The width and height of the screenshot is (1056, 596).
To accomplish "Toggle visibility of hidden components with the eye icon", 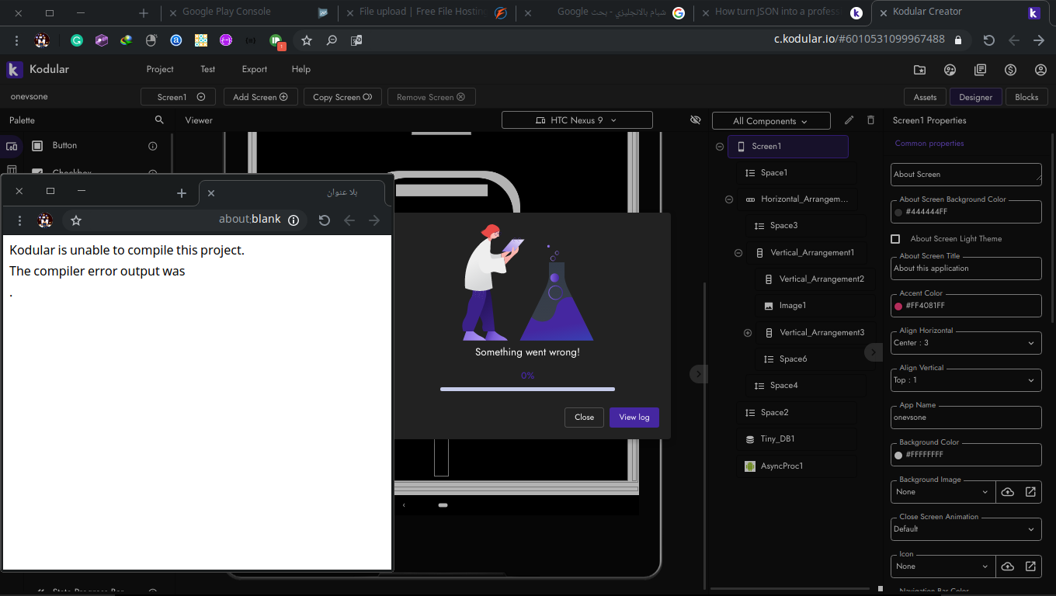I will (695, 120).
